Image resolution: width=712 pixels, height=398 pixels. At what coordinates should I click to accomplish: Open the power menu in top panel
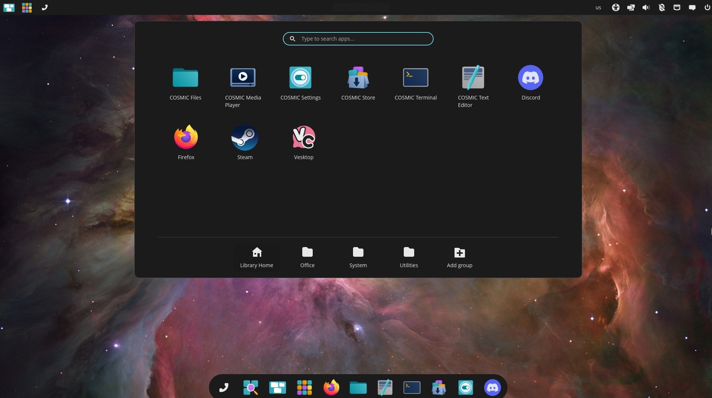[707, 7]
